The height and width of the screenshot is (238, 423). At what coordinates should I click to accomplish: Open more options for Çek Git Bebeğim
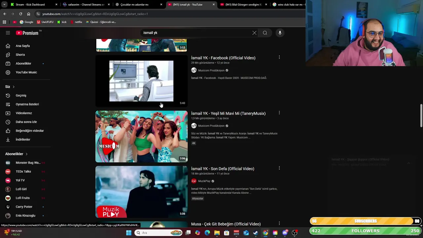coord(279,223)
